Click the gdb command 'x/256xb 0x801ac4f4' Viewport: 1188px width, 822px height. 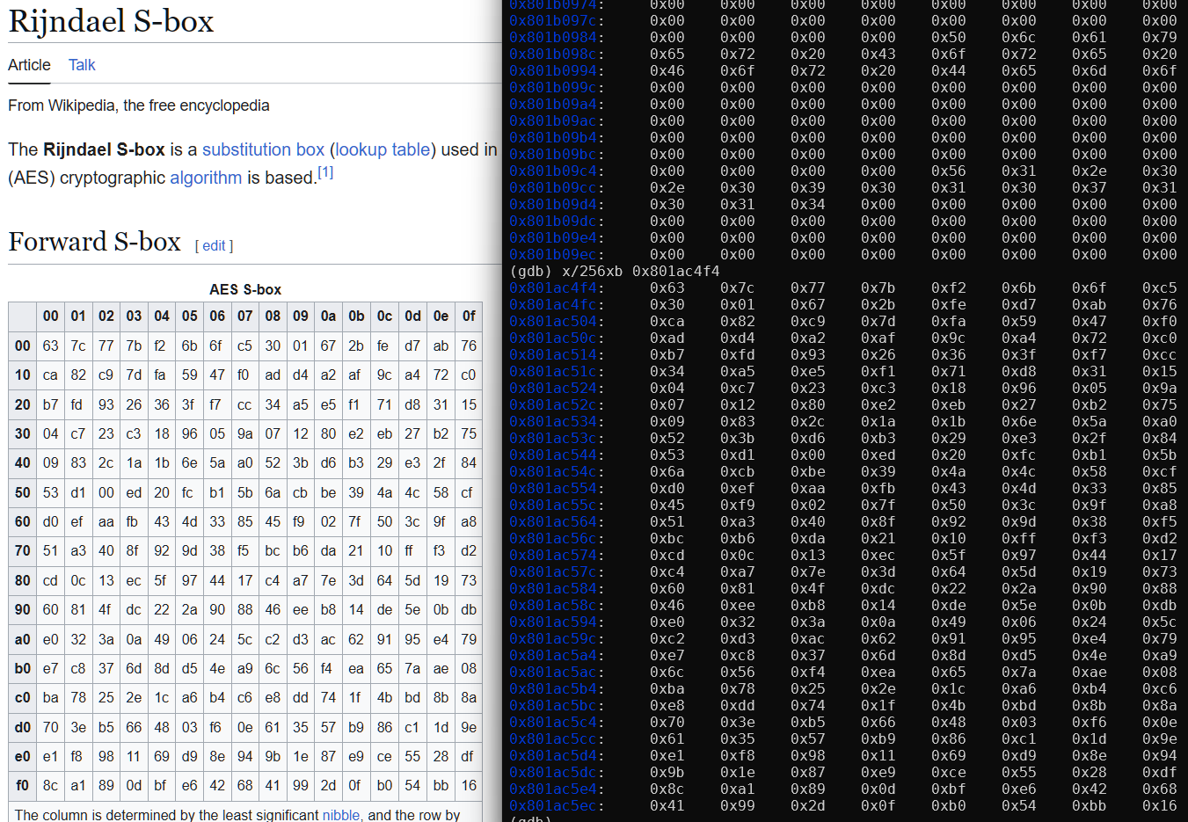click(640, 271)
